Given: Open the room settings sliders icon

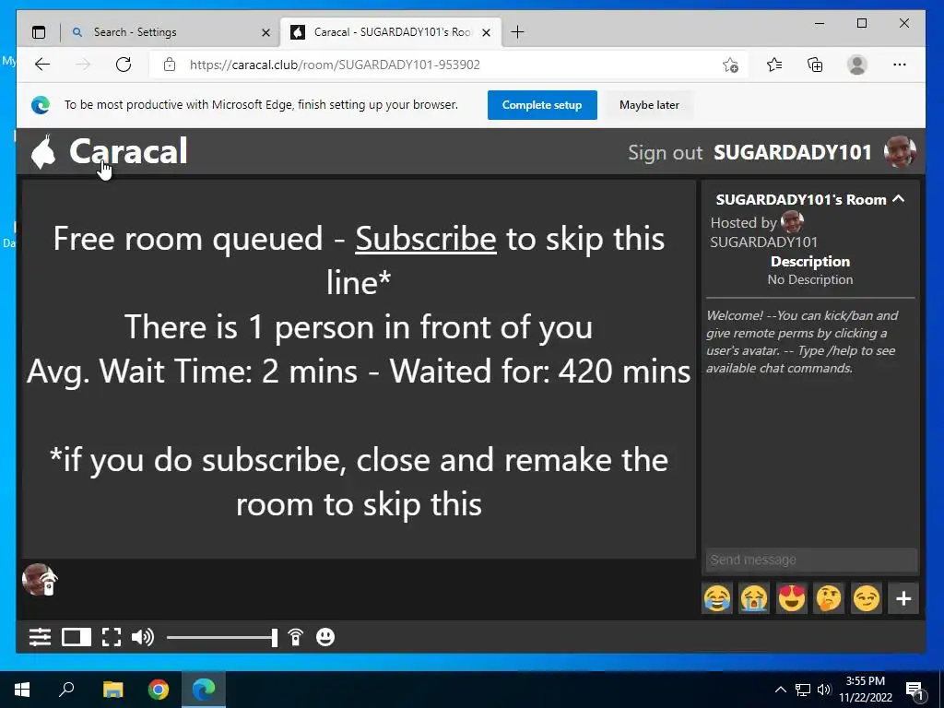Looking at the screenshot, I should pyautogui.click(x=40, y=637).
